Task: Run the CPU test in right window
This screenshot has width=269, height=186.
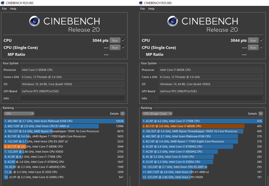Action: (x=253, y=41)
